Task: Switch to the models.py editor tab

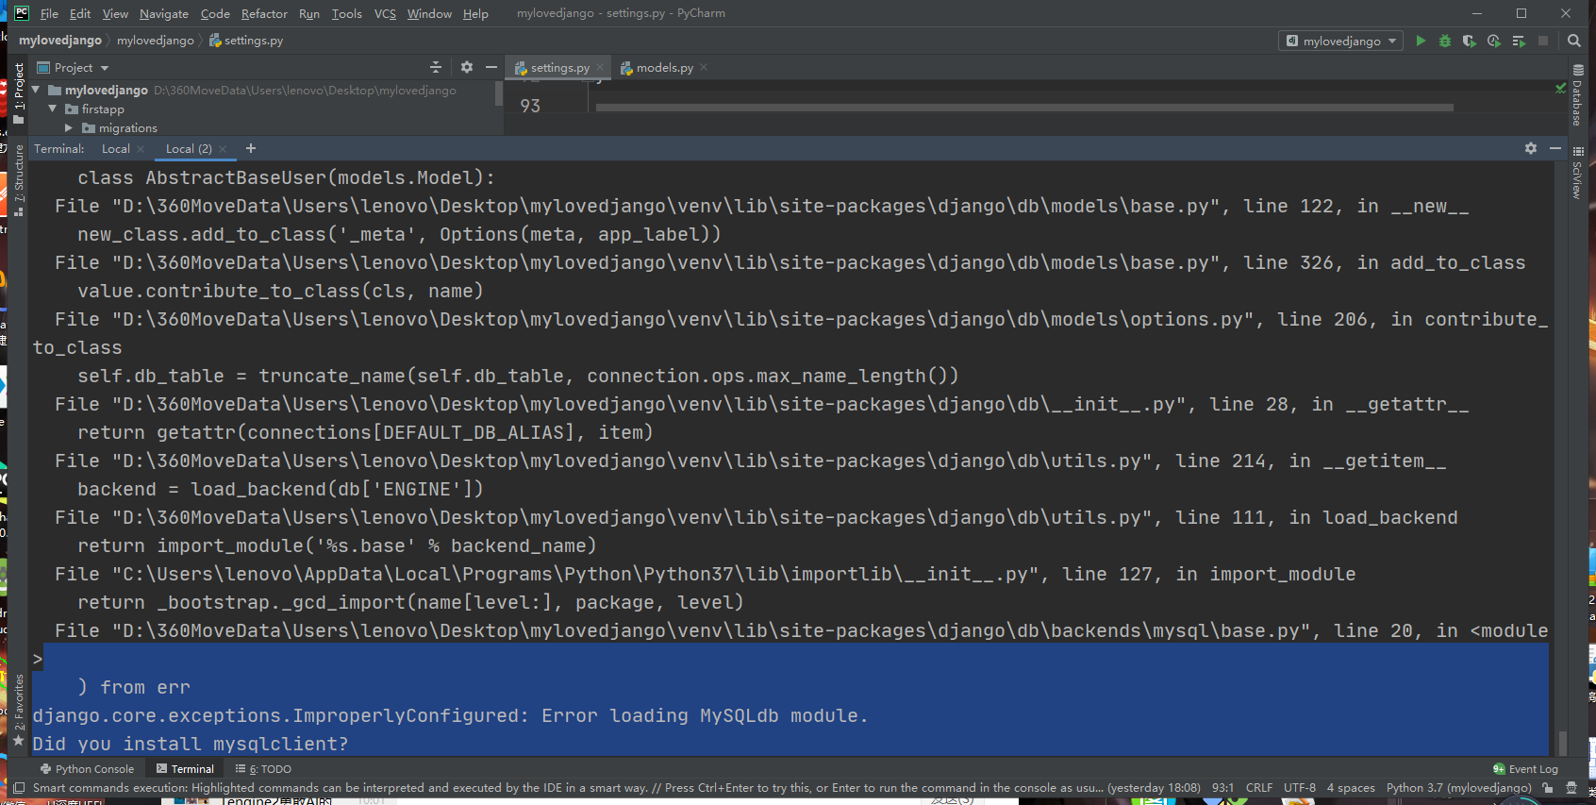Action: (663, 67)
